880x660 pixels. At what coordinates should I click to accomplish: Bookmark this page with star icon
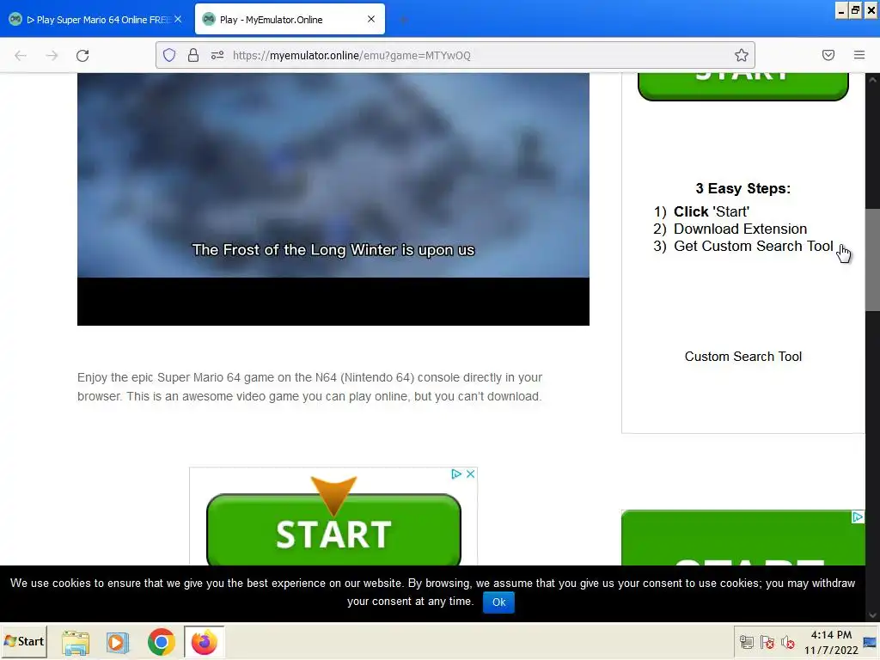click(x=742, y=55)
